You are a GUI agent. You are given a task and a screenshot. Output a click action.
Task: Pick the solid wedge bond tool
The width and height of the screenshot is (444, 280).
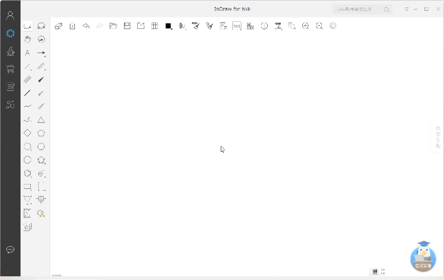point(41,80)
